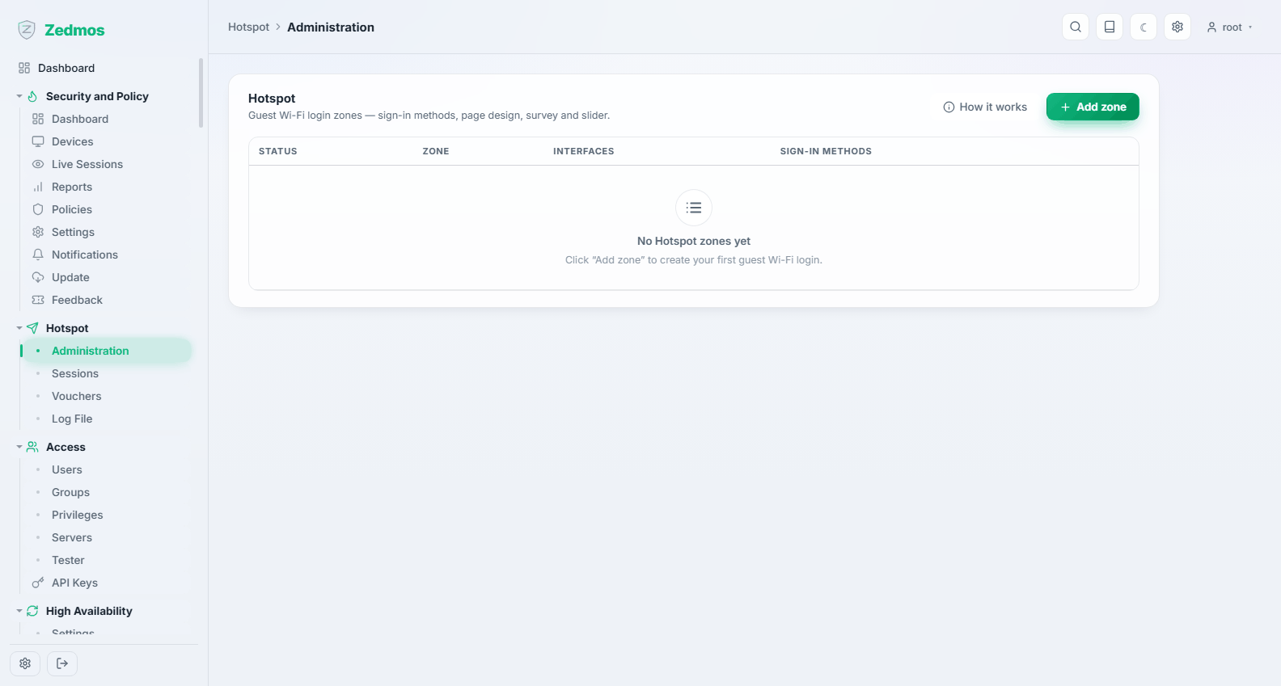Click the High Availability sync icon
The height and width of the screenshot is (686, 1281).
(x=32, y=611)
